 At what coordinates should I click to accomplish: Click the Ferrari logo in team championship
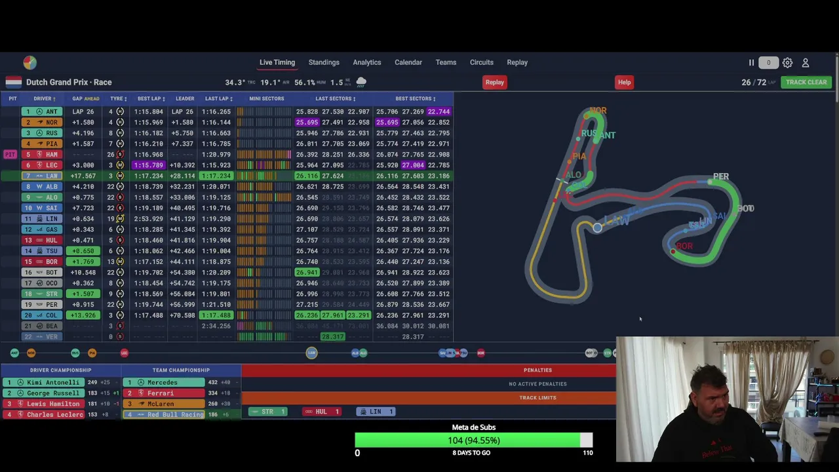click(x=141, y=393)
